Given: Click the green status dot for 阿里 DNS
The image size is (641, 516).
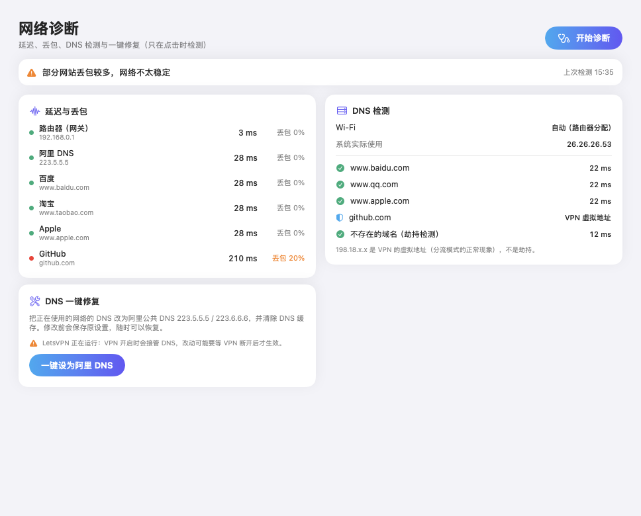Looking at the screenshot, I should tap(32, 157).
